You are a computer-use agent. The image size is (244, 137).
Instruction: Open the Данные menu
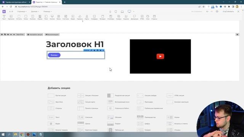pos(35,11)
